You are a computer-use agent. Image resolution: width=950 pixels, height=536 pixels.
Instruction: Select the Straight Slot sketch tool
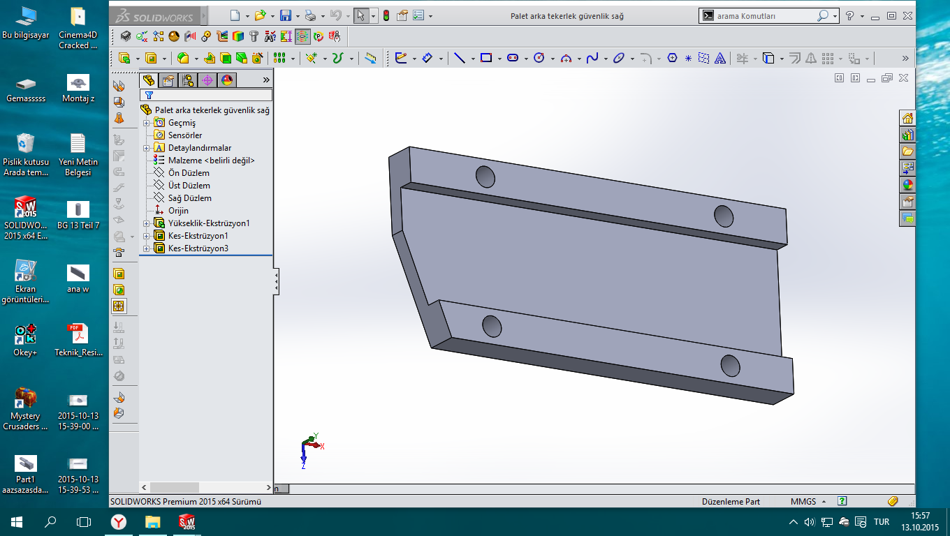tap(513, 58)
